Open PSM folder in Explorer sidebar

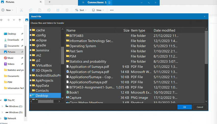pos(10,82)
